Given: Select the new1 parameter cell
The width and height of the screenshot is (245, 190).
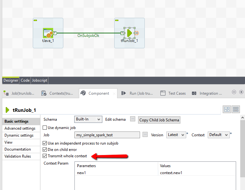Looking at the screenshot, I should (116, 173).
